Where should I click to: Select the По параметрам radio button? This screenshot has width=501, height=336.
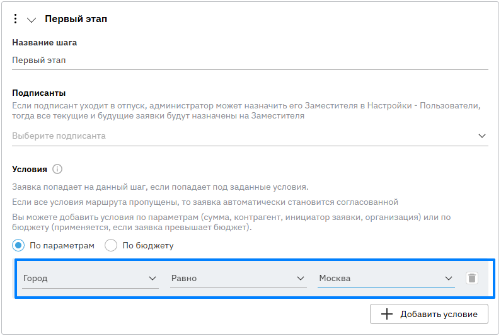pos(18,245)
